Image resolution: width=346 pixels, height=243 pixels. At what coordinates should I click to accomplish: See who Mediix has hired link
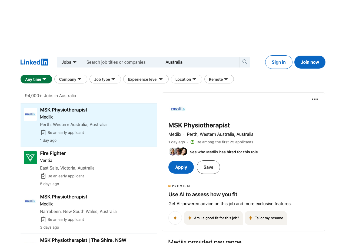point(224,152)
